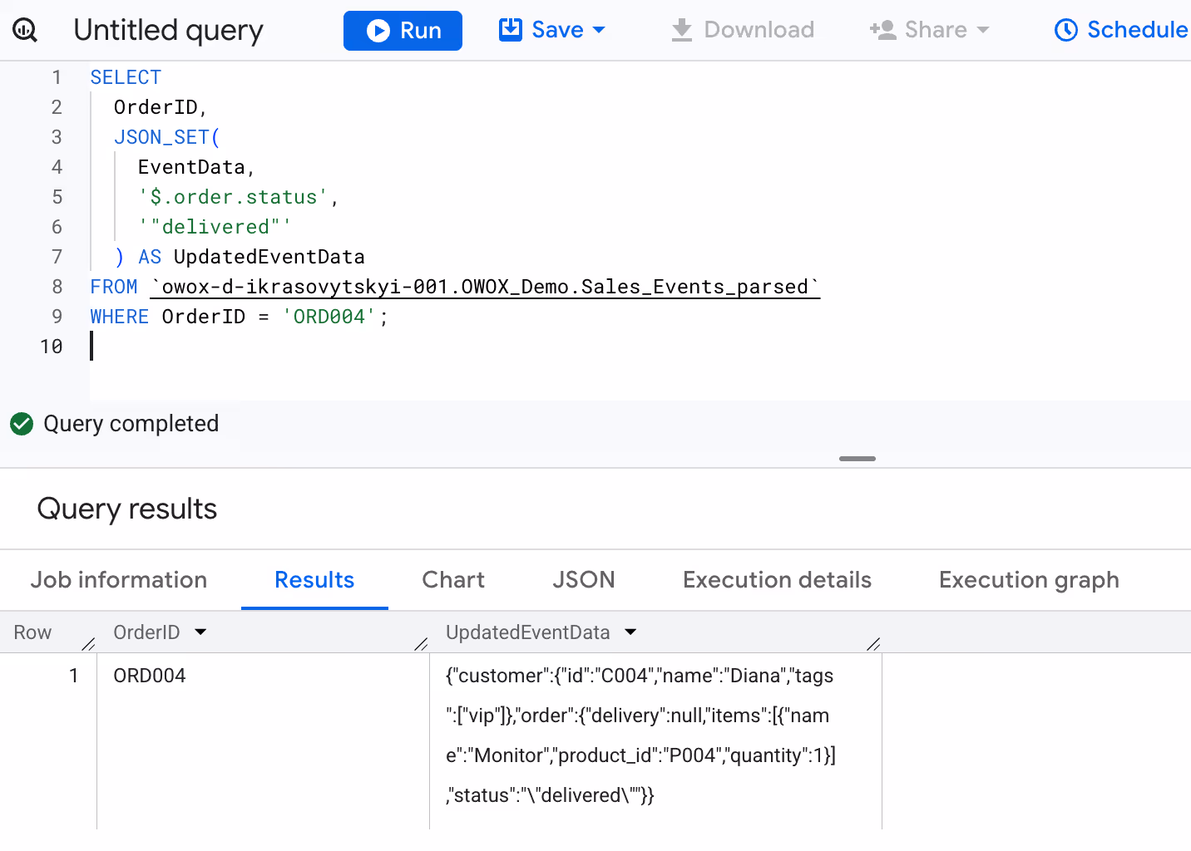The height and width of the screenshot is (851, 1191).
Task: Click the Download arrow icon
Action: pos(682,31)
